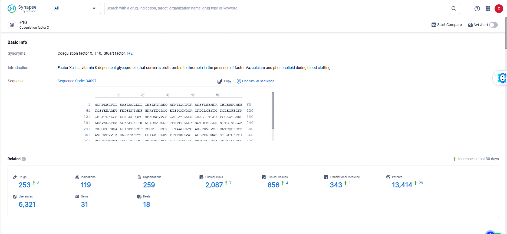Click the F10 target icon in header
Image resolution: width=507 pixels, height=234 pixels.
(12, 25)
